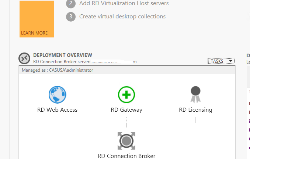Click the RD Web Access globe icon

[x=58, y=95]
